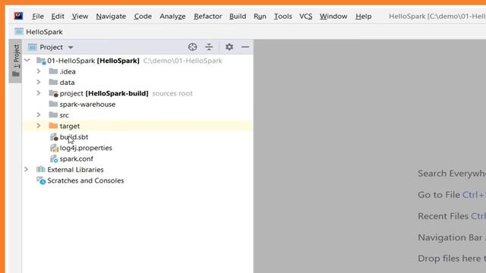Screen dimensions: 486x273
Task: Click the External Libraries icon
Action: 41,169
